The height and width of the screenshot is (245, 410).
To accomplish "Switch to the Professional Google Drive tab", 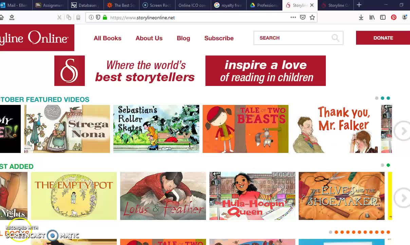I will coord(265,5).
